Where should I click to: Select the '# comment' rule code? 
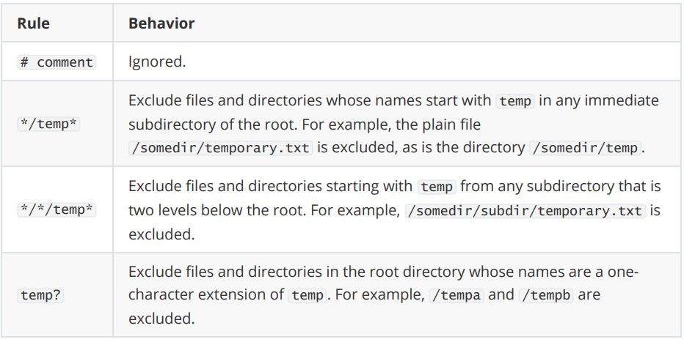coord(57,62)
